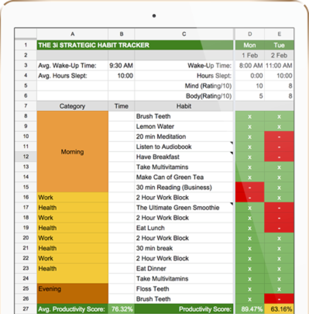Click the 'Category' column heading cell

point(72,106)
